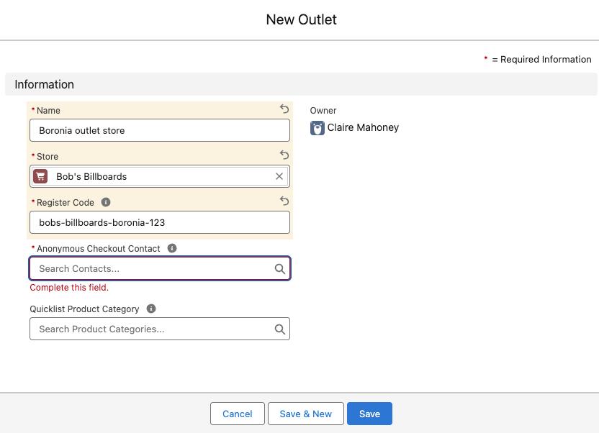Open the Search Product Categories lookup field
Image resolution: width=599 pixels, height=433 pixels.
144,329
